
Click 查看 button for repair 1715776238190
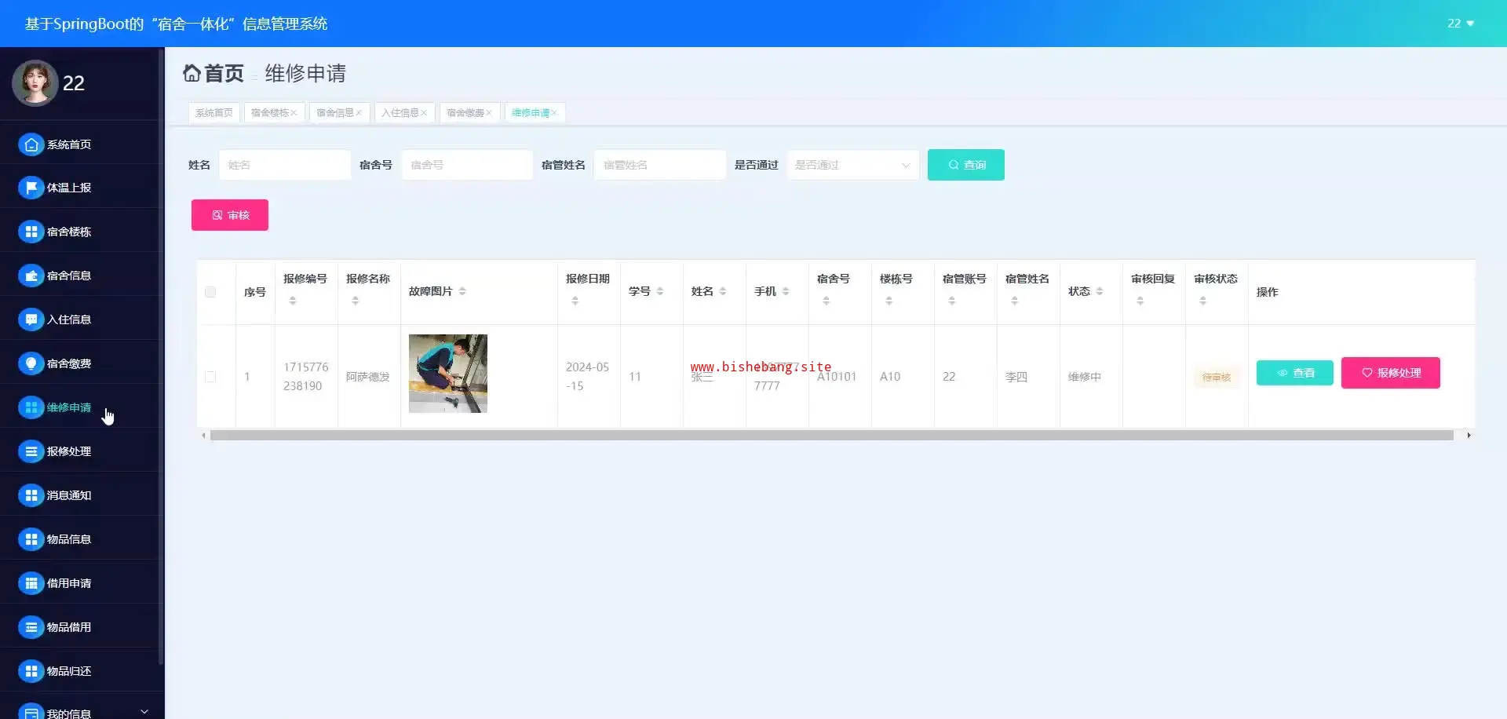click(x=1295, y=373)
